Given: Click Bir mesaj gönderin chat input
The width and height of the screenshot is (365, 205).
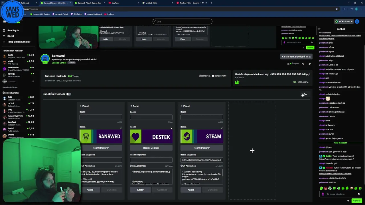Looking at the screenshot, I should coord(341,194).
